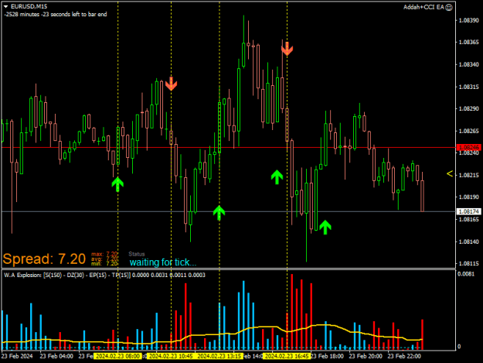The image size is (483, 363).
Task: Click the 1.08265 price axis label
Action: (x=469, y=131)
